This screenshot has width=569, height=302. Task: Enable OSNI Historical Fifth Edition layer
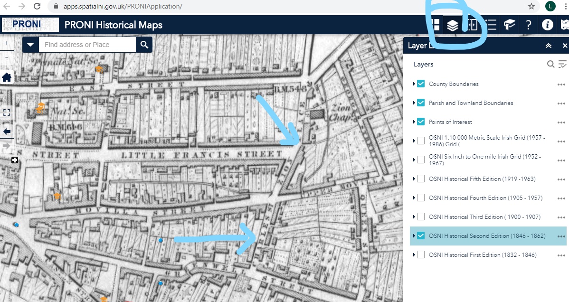point(421,179)
